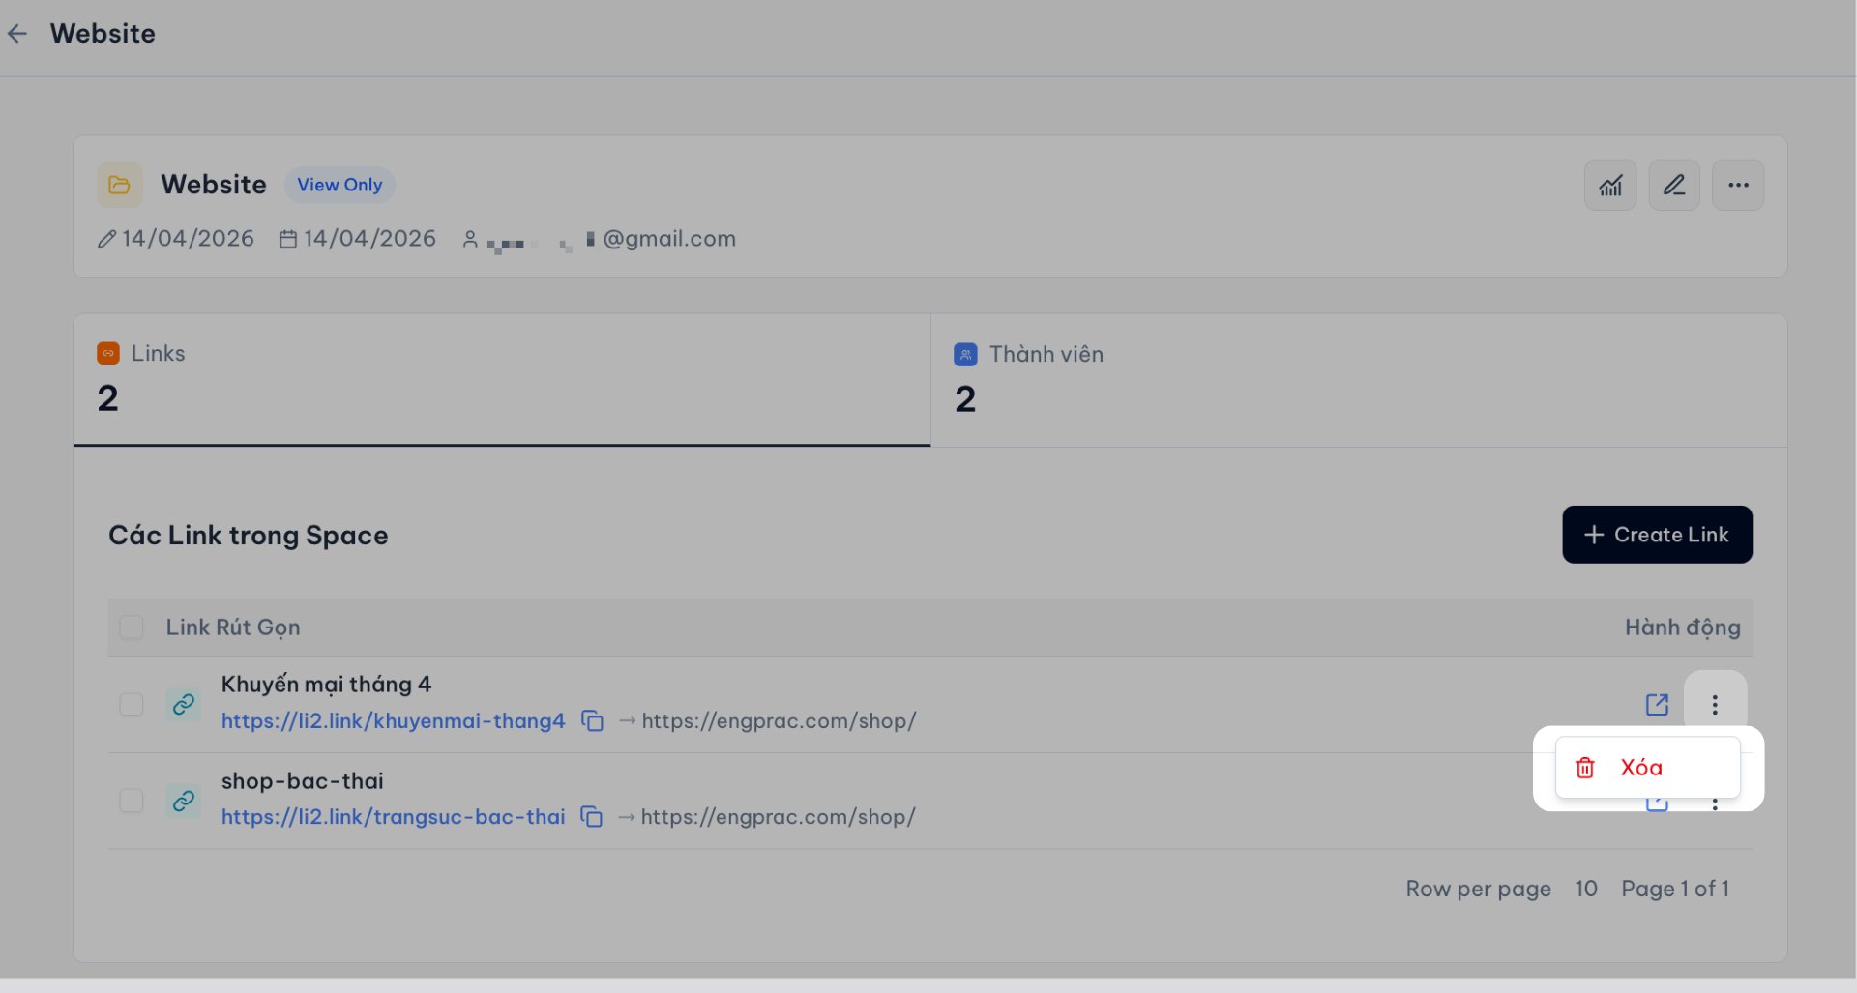Screen dimensions: 1857x993
Task: Change rows per page value 10
Action: [1586, 889]
